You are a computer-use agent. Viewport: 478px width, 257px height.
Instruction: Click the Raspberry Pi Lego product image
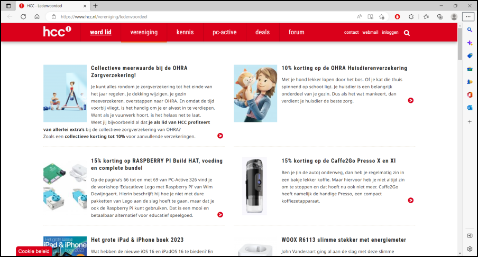click(x=65, y=186)
